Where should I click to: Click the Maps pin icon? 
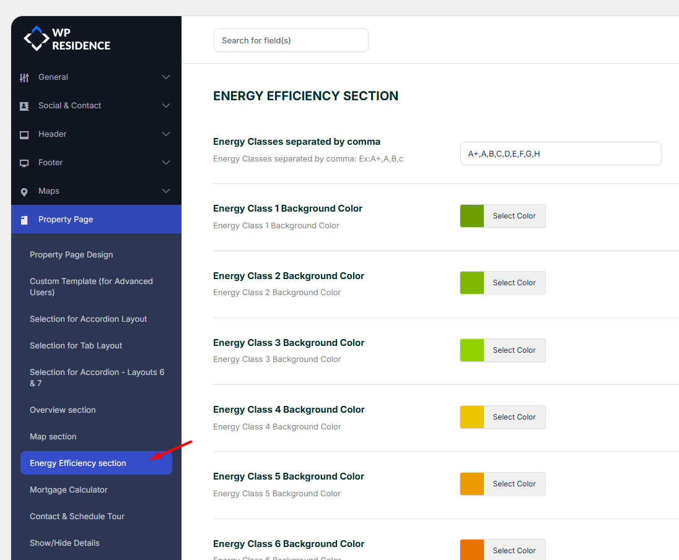pos(24,192)
